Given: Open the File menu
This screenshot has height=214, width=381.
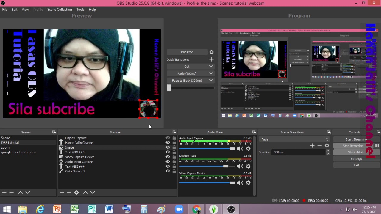Looking at the screenshot, I should click(5, 10).
